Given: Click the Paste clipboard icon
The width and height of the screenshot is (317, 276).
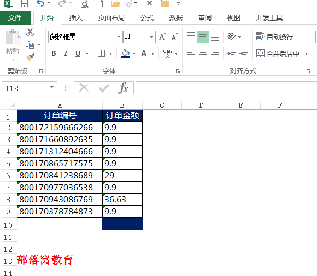Looking at the screenshot, I should 13,37.
